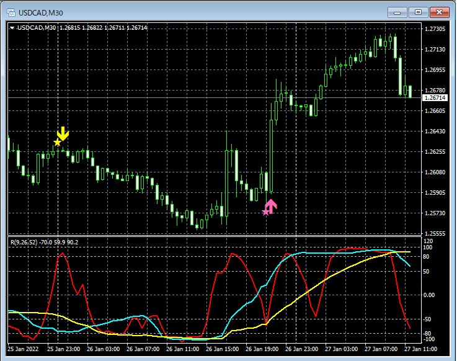Click the time label 26 Jan 03:00

[103, 349]
